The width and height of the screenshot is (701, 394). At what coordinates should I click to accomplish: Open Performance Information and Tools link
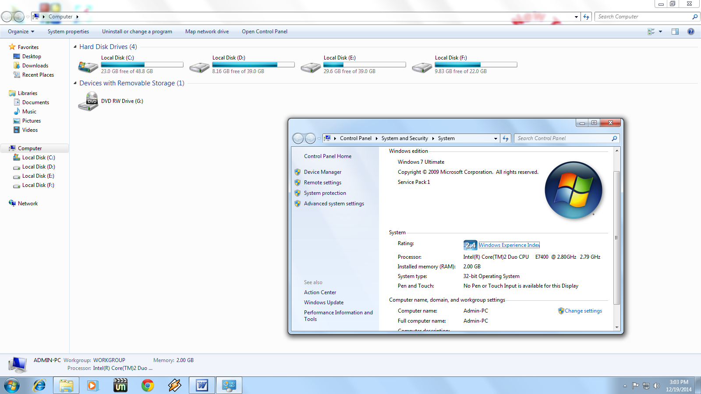click(x=338, y=316)
